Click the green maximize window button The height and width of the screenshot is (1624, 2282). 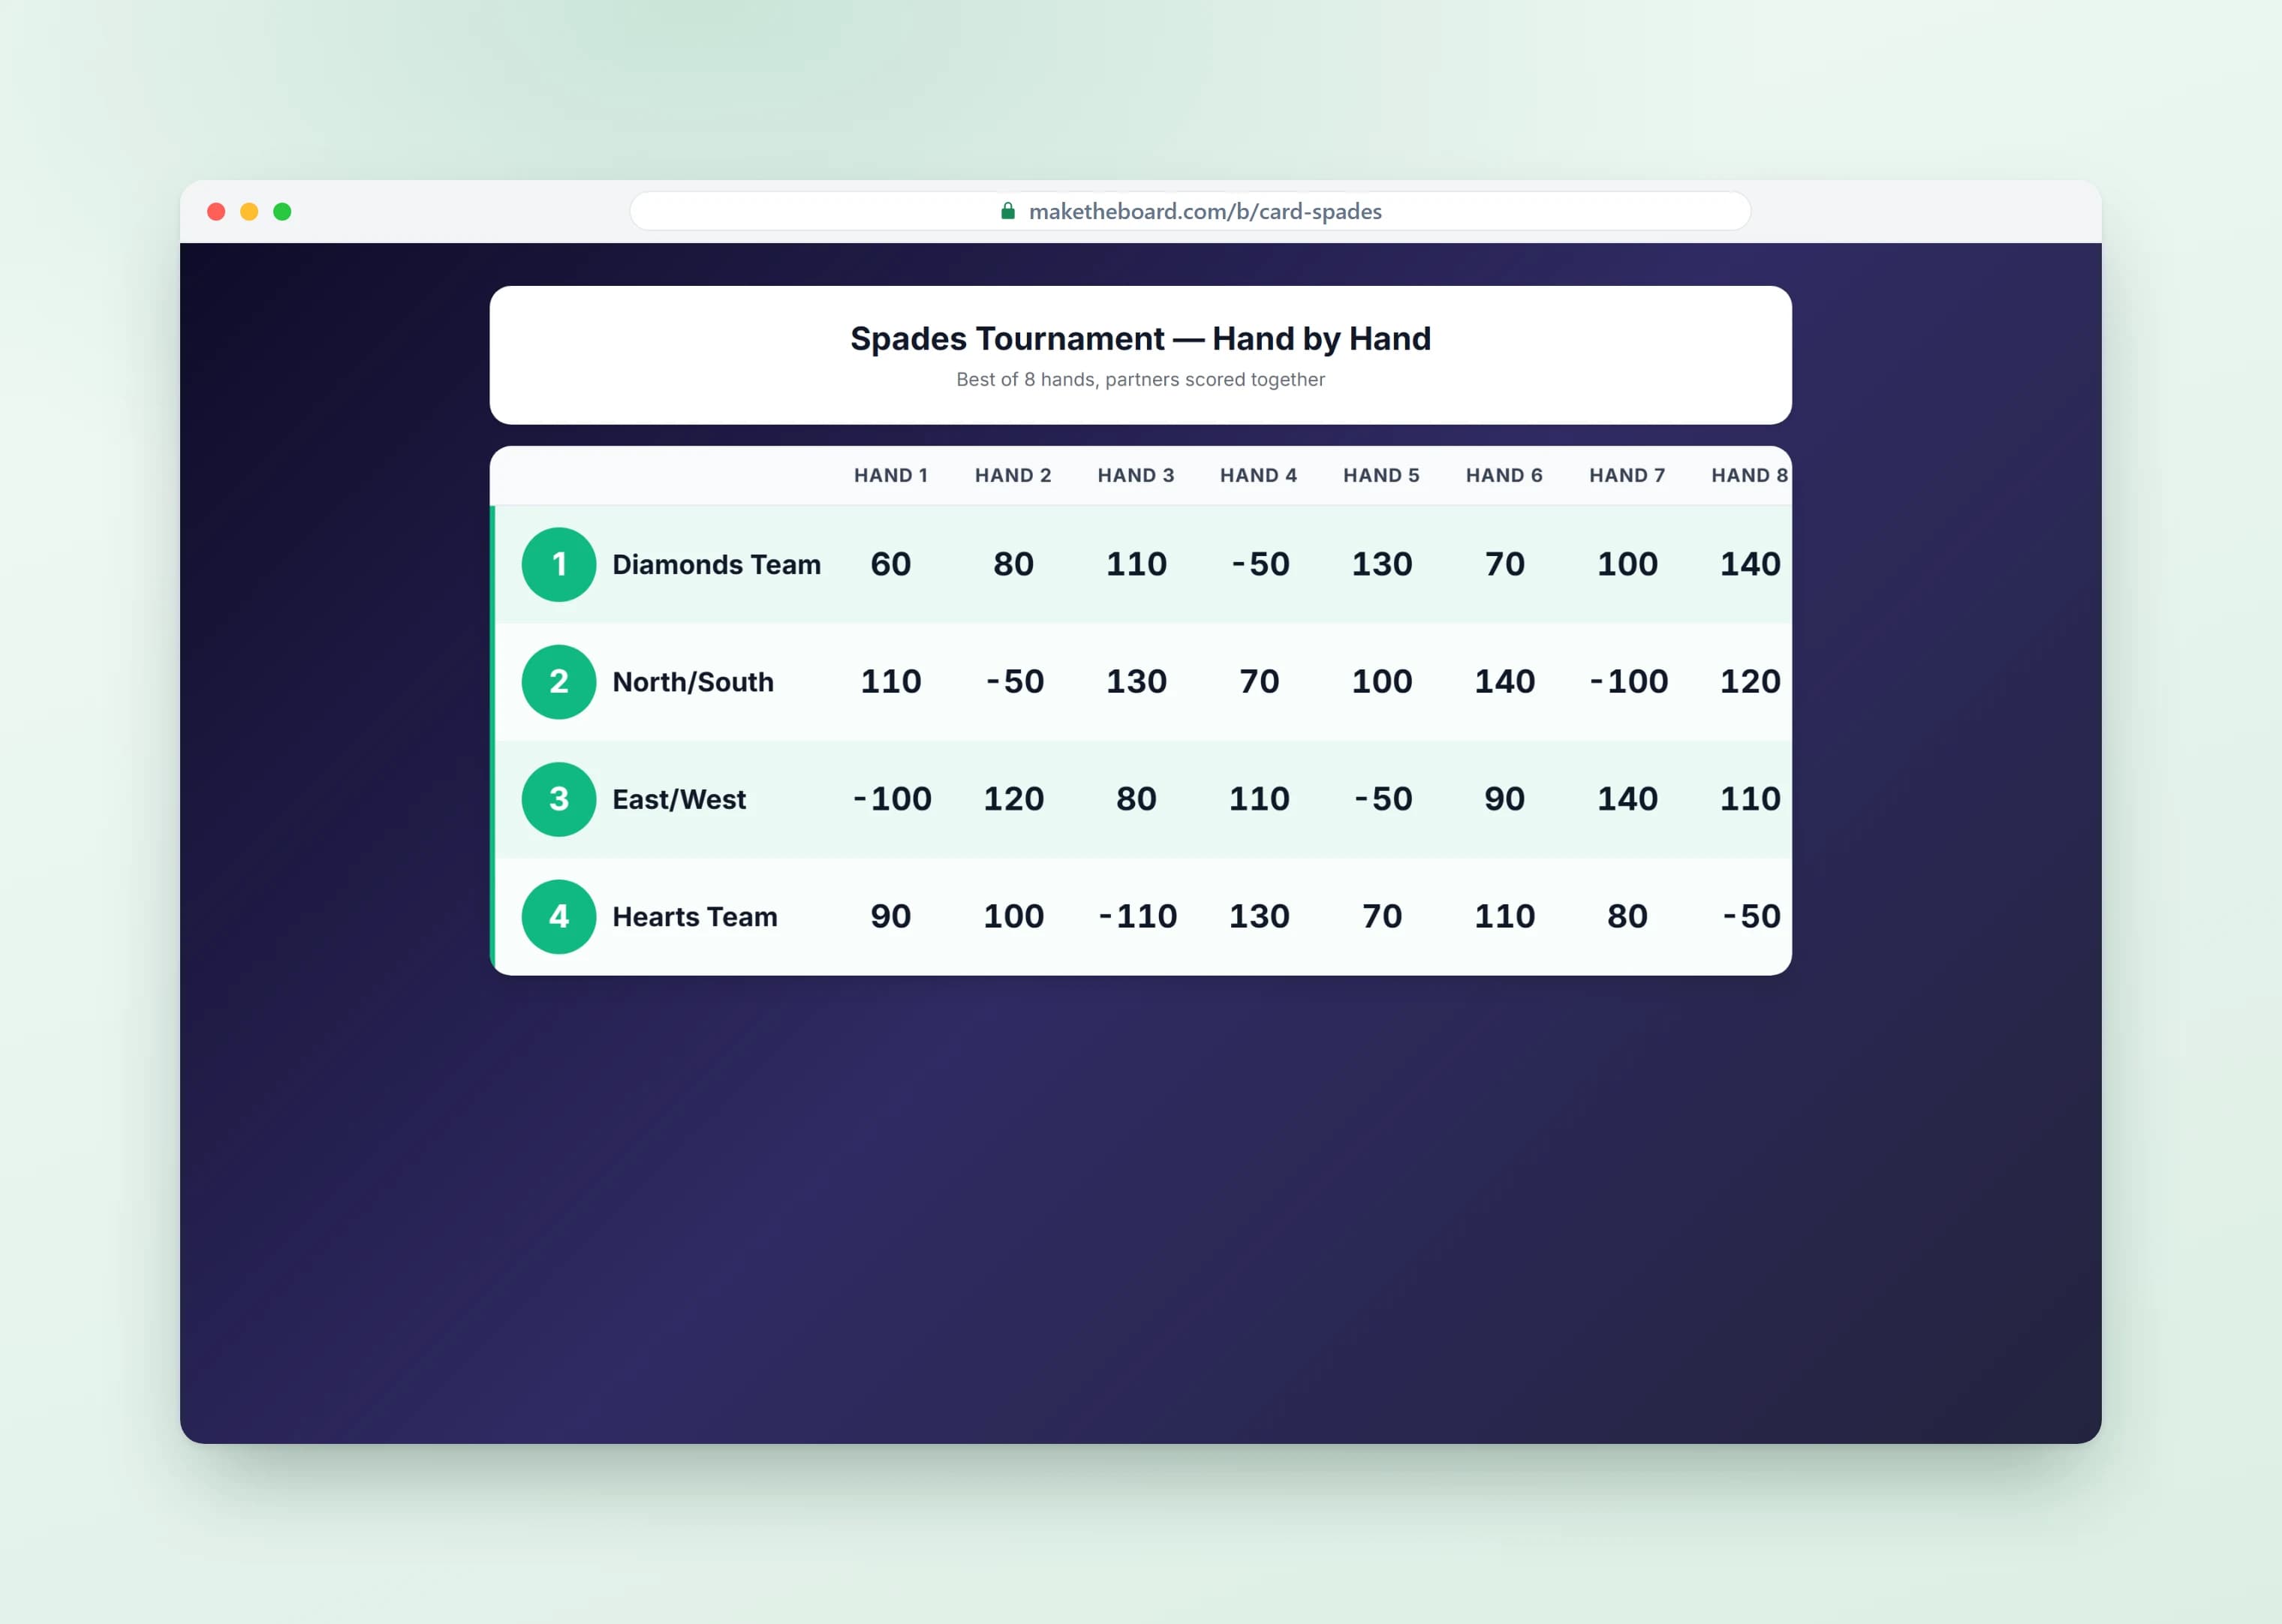coord(282,212)
